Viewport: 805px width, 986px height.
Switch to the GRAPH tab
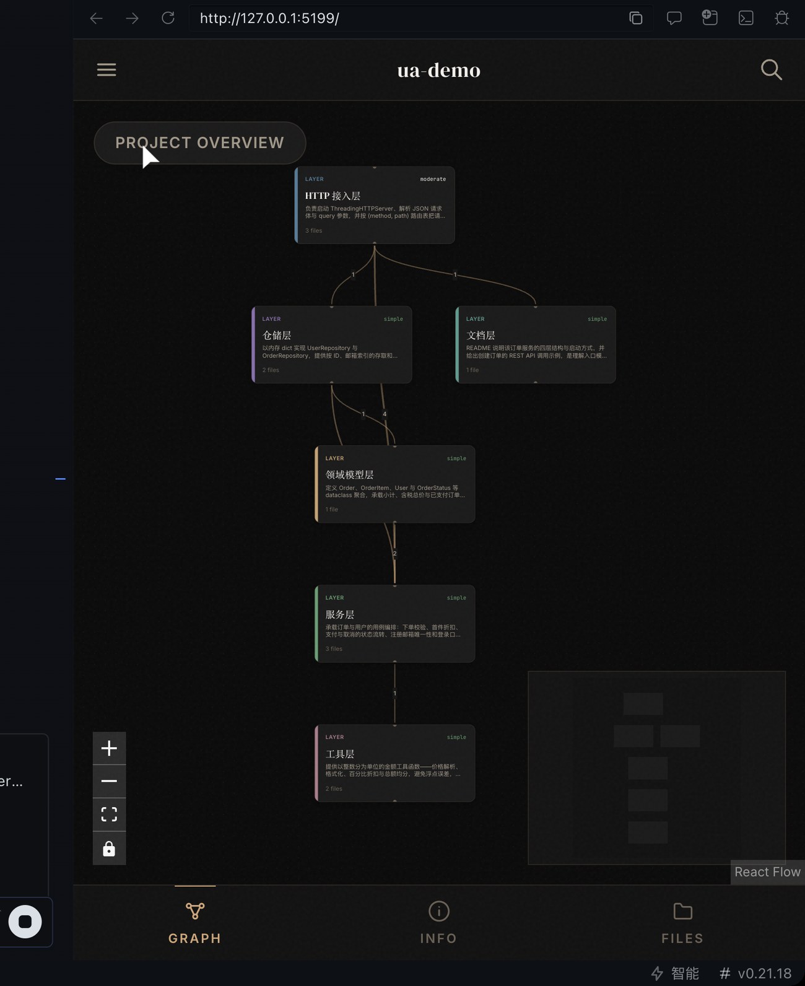coord(195,923)
